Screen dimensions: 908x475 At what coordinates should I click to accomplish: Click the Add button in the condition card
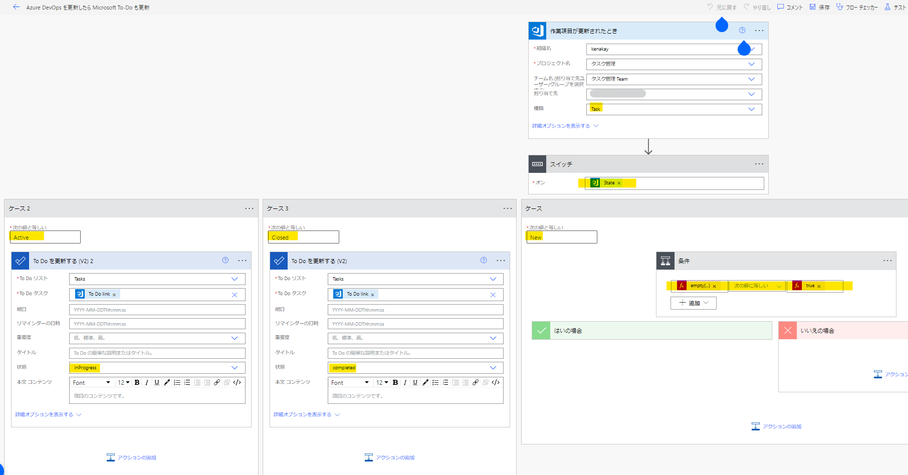pos(693,303)
